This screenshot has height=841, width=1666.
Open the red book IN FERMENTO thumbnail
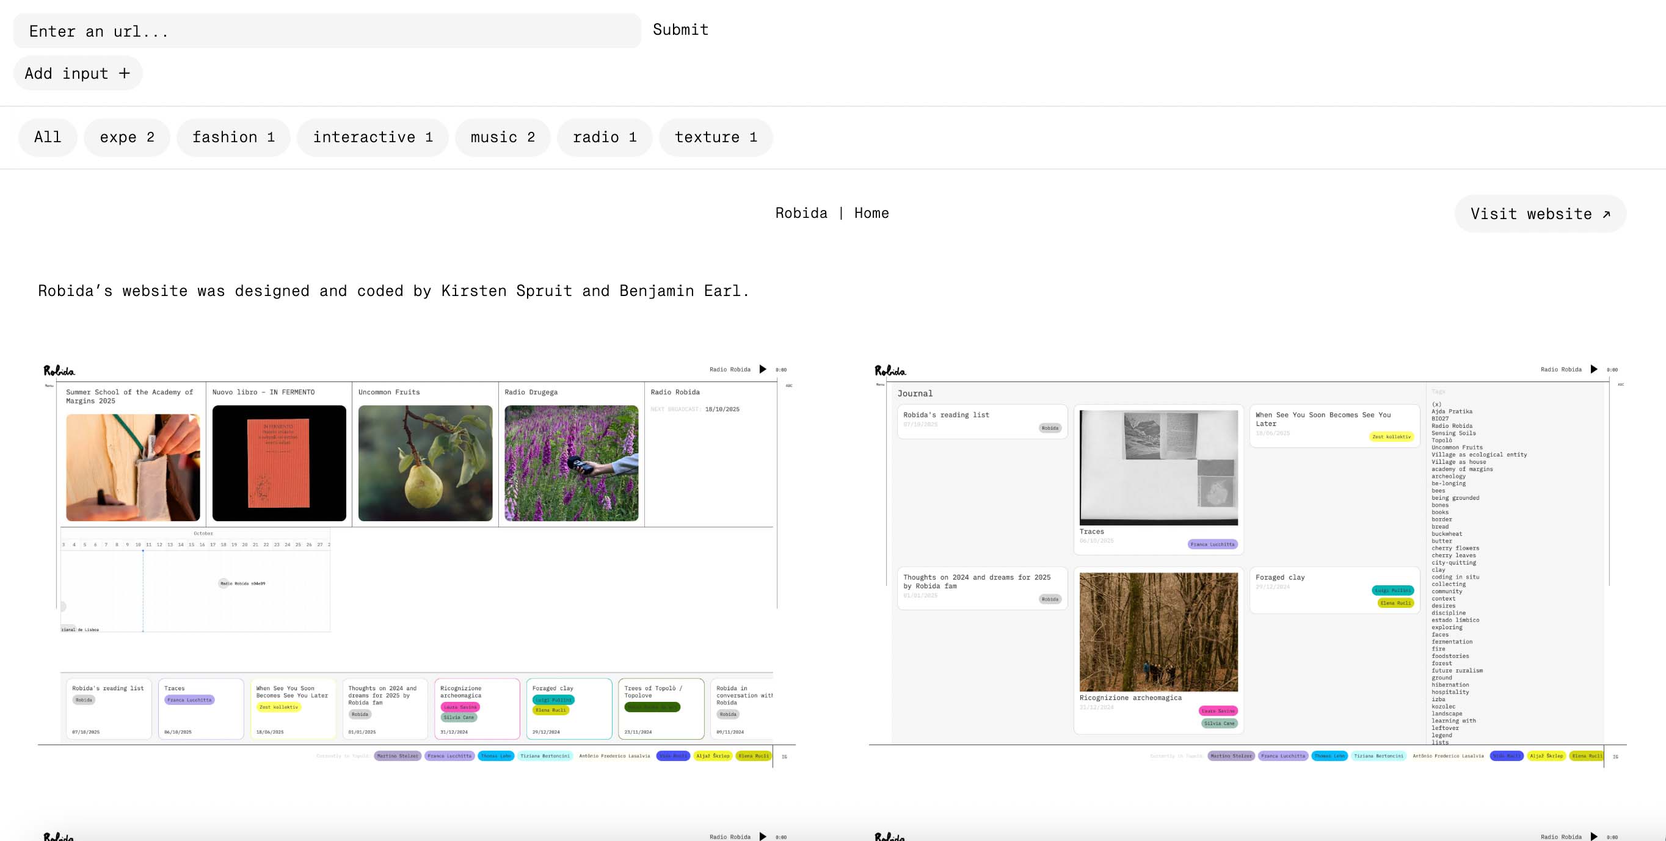click(x=278, y=463)
